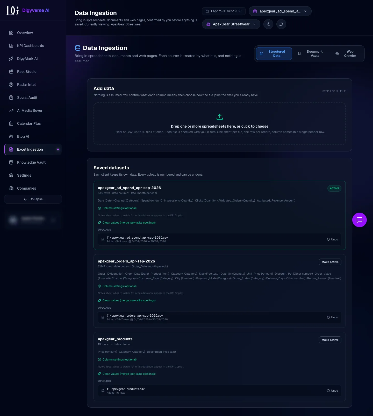Select Social Audit in sidebar
This screenshot has height=416, width=373.
click(33, 98)
